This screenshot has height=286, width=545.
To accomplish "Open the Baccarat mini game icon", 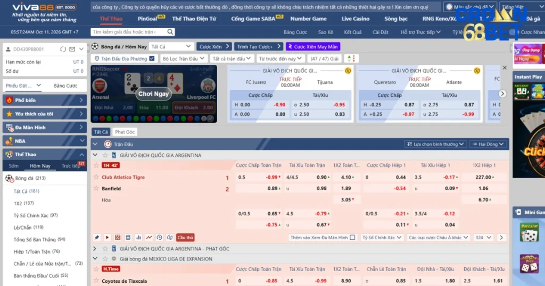I will [x=529, y=232].
